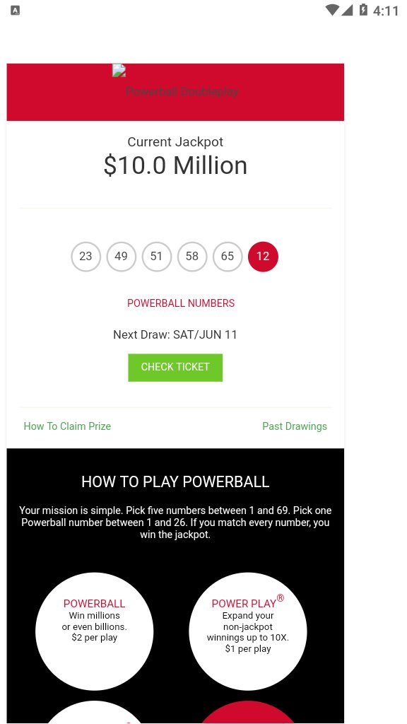This screenshot has height=724, width=407.
Task: View Past Drawings
Action: tap(295, 426)
